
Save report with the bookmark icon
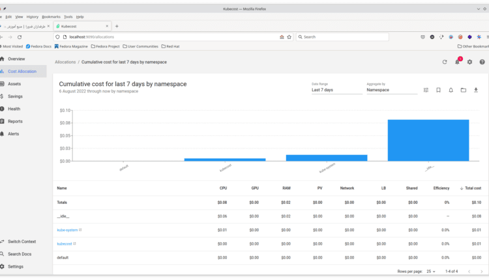point(439,90)
